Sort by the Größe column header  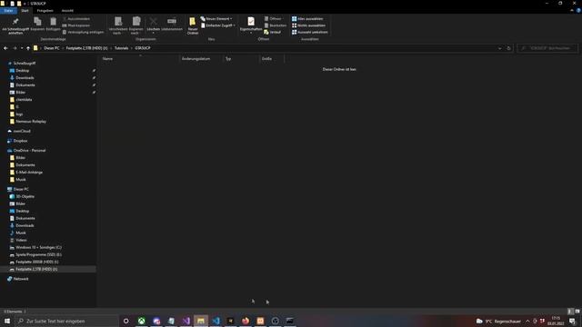click(x=272, y=58)
